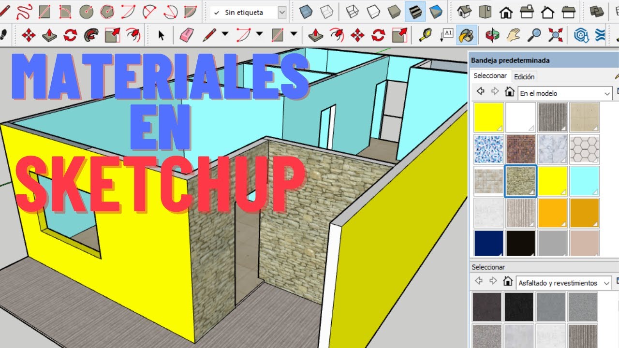Switch to the Edición tab
This screenshot has width=619, height=348.
click(x=524, y=76)
